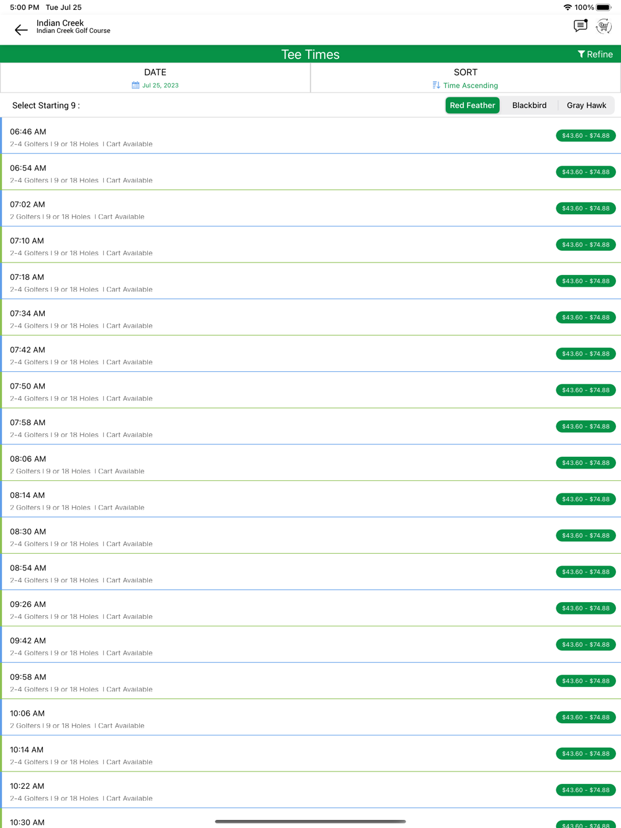The width and height of the screenshot is (621, 828).
Task: Select the 07:34 AM tee time
Action: [x=310, y=317]
